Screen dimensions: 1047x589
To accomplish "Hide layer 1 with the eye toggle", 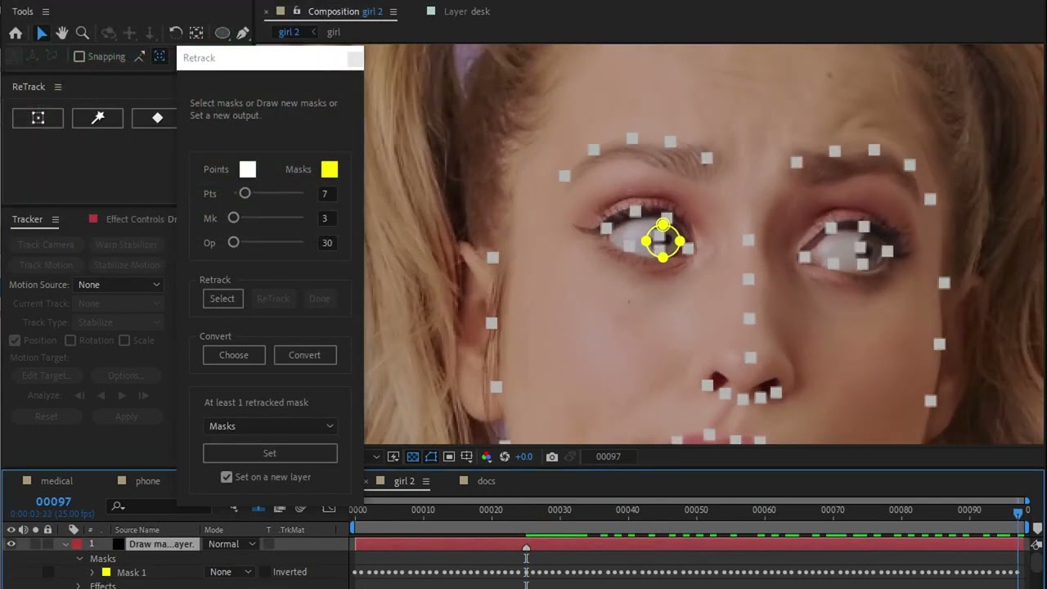I will [11, 544].
